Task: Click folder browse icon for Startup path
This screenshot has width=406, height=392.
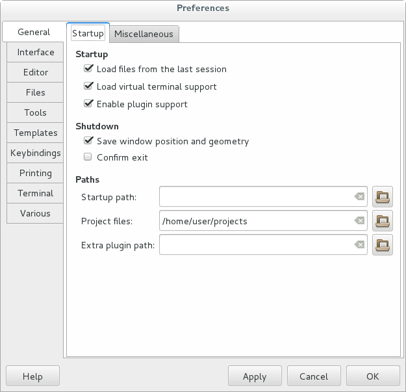Action: [x=383, y=196]
